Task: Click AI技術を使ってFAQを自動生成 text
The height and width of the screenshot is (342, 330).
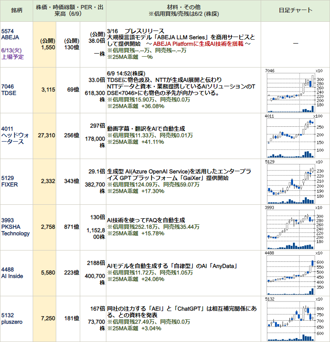Action: tap(146, 220)
